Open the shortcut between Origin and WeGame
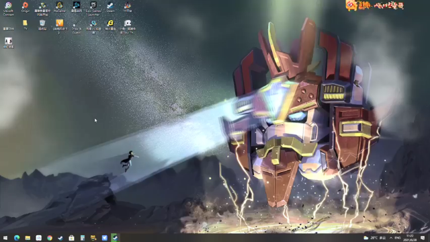430x242 pixels. [42, 9]
